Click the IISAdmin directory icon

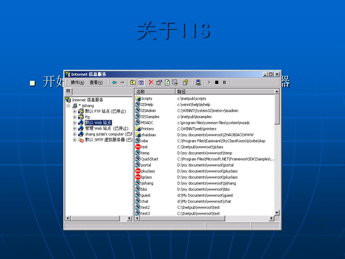pyautogui.click(x=138, y=111)
